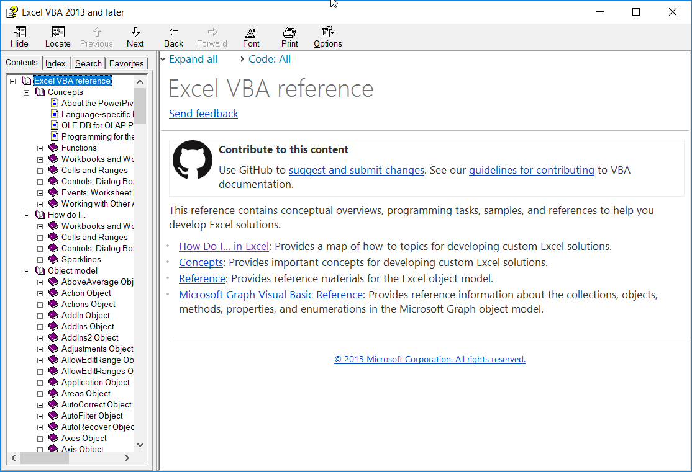Viewport: 692px width, 472px height.
Task: Select AutoRecover Object tree item
Action: [x=97, y=427]
